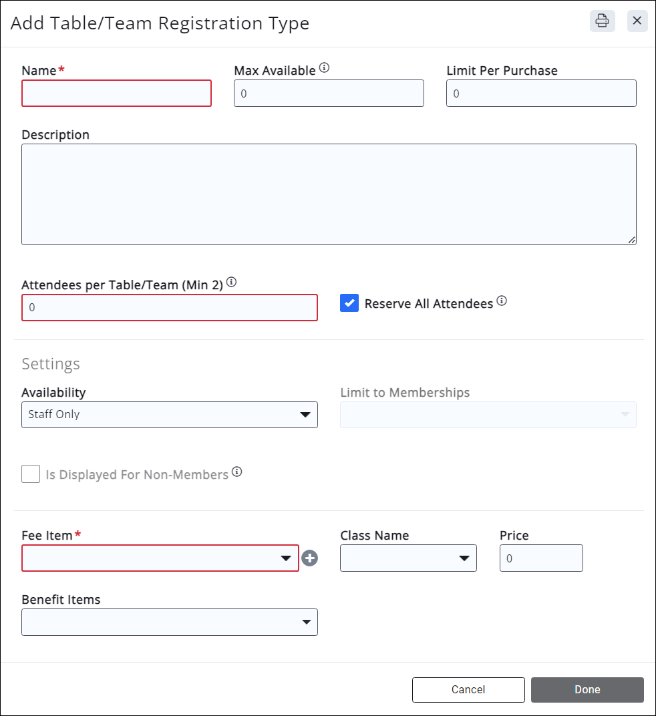This screenshot has height=716, width=656.
Task: Select the Limit Per Purchase field
Action: [x=541, y=94]
